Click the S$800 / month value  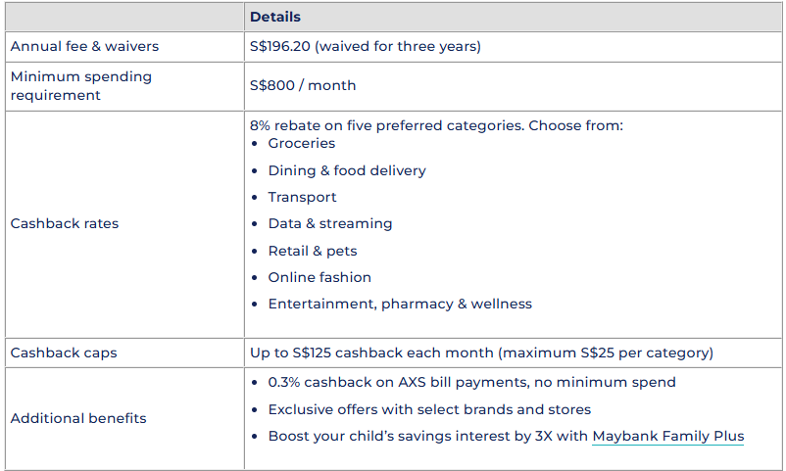tap(303, 85)
